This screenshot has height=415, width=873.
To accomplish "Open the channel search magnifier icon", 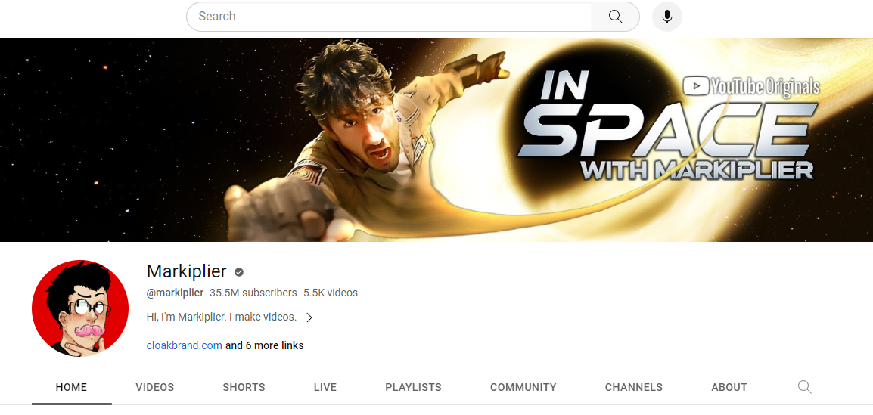I will point(804,387).
